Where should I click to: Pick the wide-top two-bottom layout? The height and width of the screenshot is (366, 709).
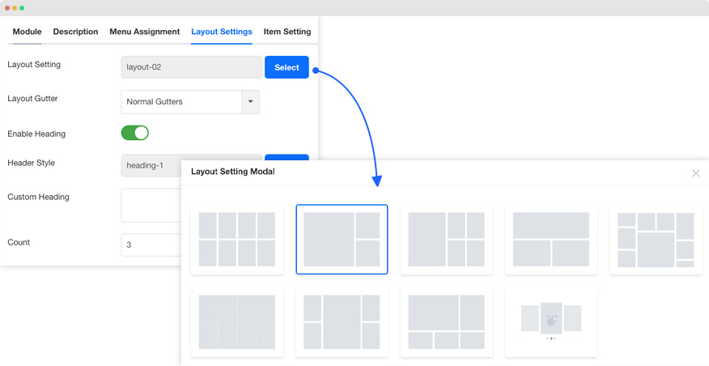coord(551,240)
